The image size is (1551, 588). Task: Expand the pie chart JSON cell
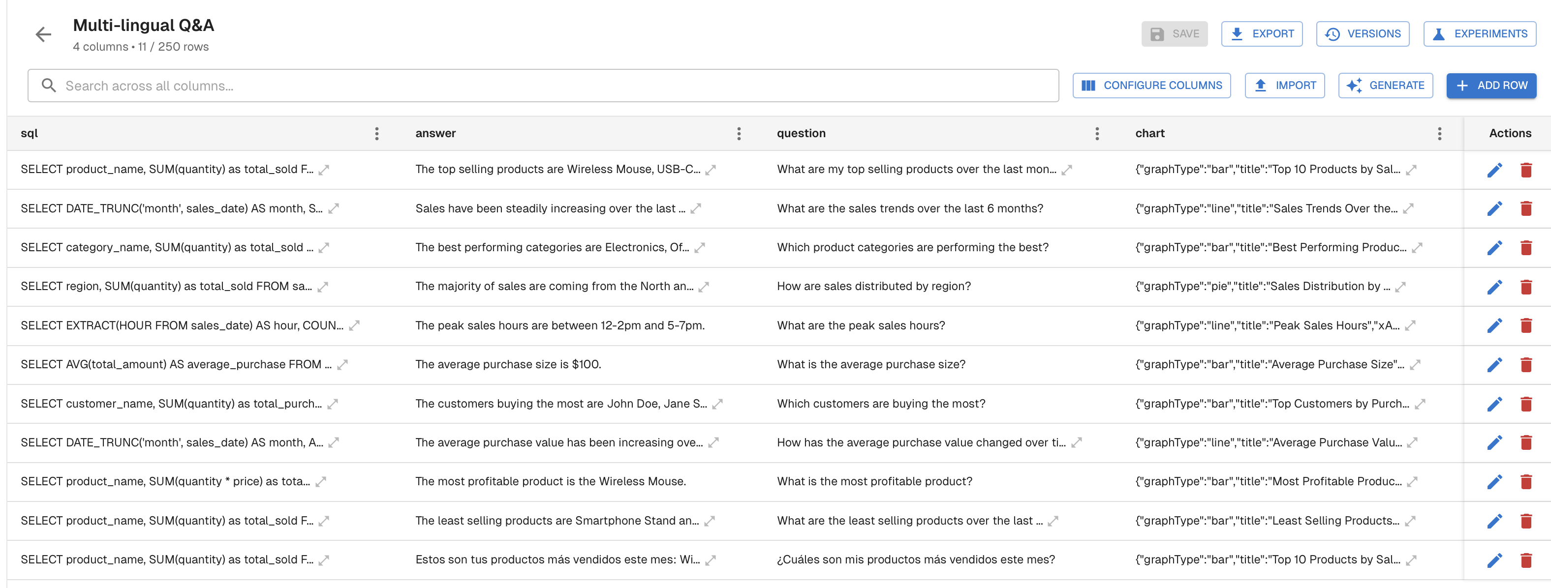pyautogui.click(x=1400, y=287)
